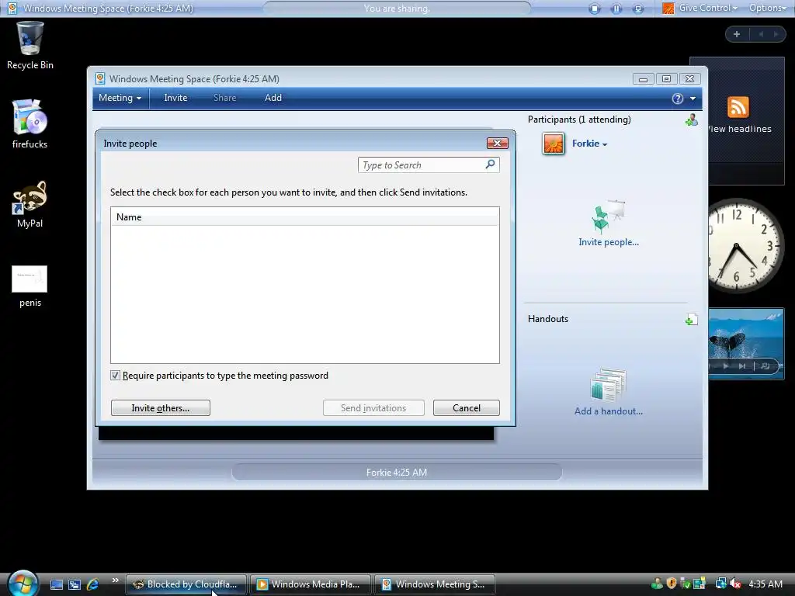Uncheck Require participants to type meeting password
This screenshot has width=795, height=596.
[x=115, y=376]
